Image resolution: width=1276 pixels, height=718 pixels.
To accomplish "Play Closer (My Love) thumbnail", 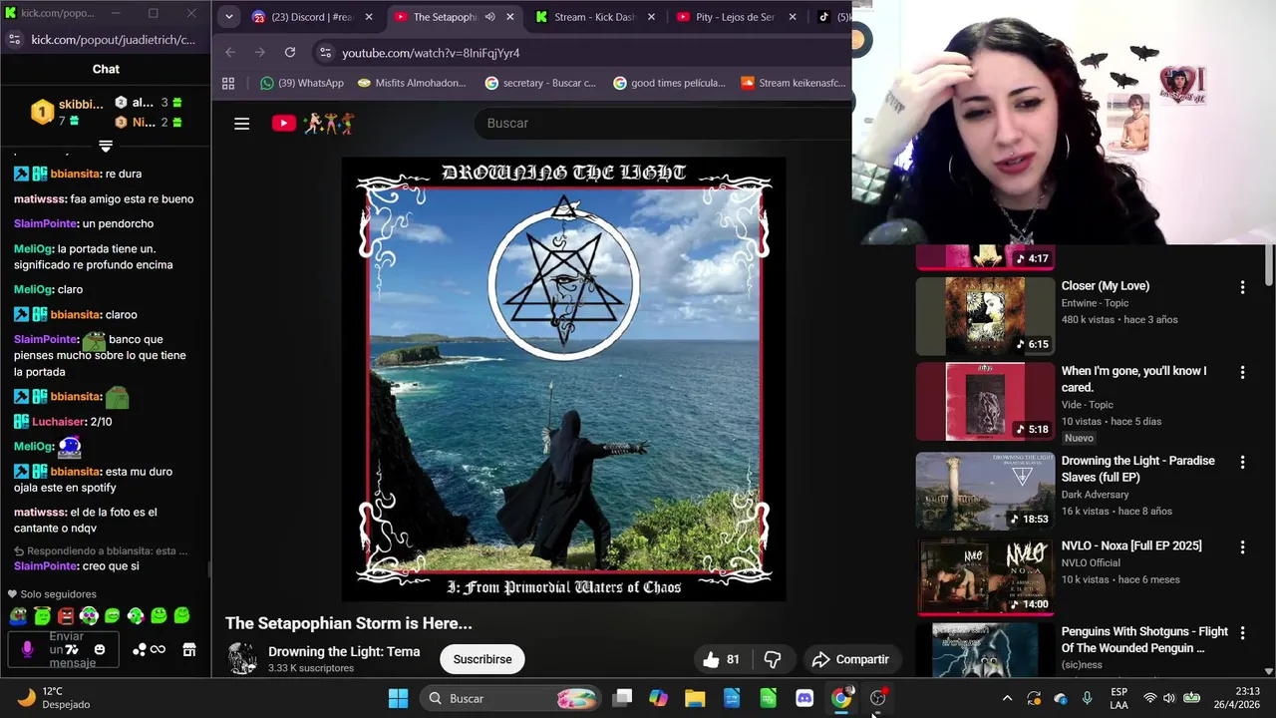I will [985, 316].
